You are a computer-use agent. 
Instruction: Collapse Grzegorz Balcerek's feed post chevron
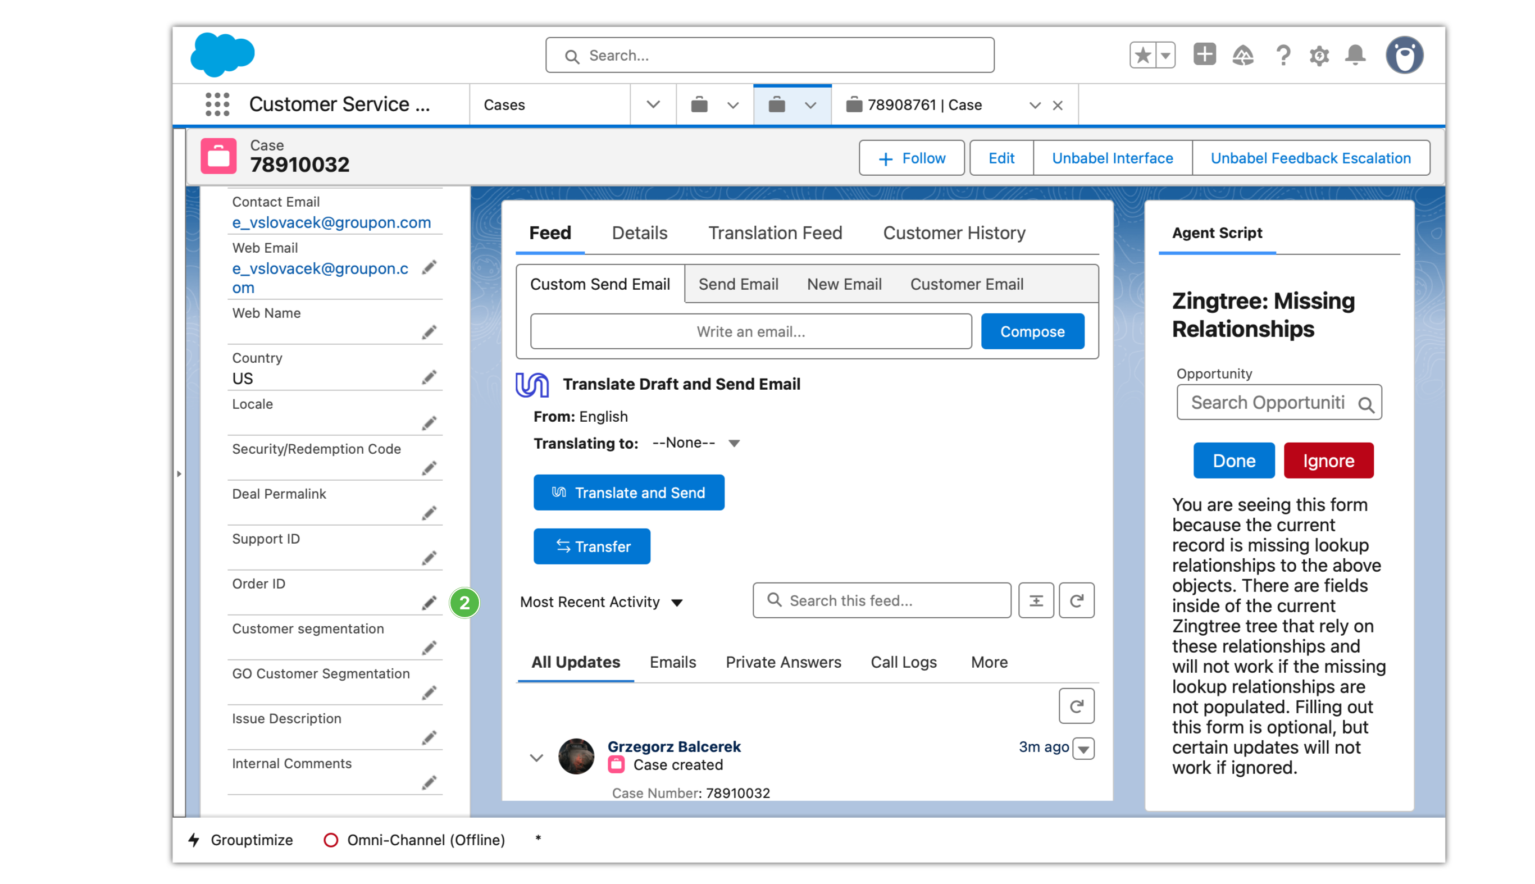point(536,757)
